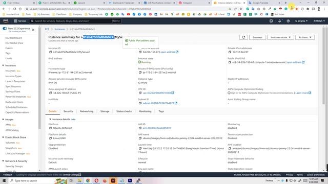The height and width of the screenshot is (184, 328).
Task: Copy the VPC ID
Action: [140, 93]
